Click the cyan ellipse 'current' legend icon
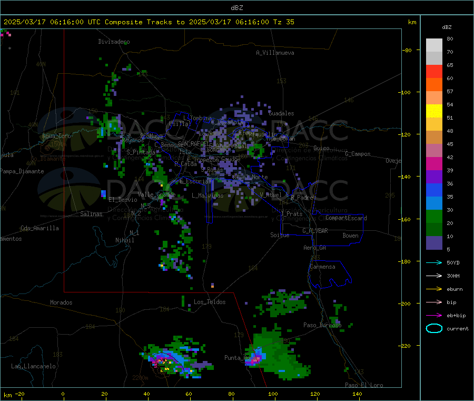The height and width of the screenshot is (401, 474). (x=434, y=328)
